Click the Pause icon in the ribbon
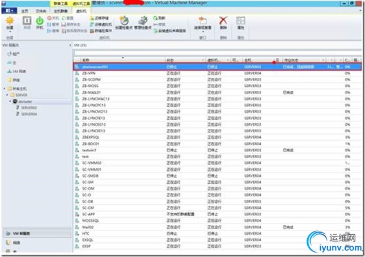The width and height of the screenshot is (365, 257). 49,24
